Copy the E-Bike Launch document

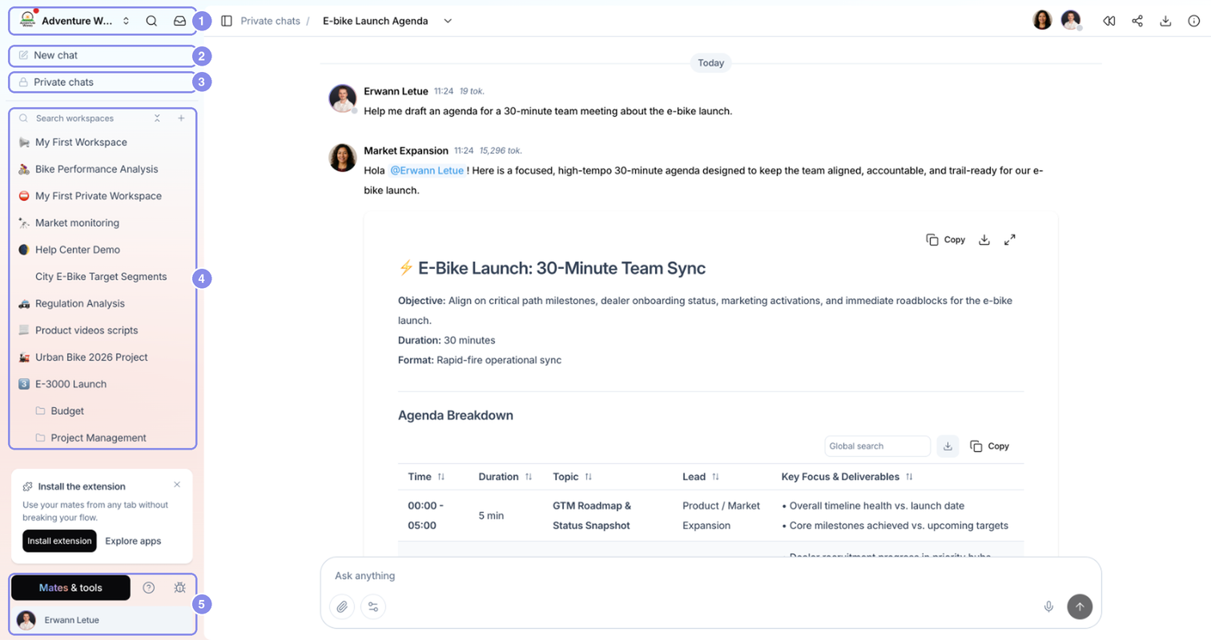(x=946, y=239)
